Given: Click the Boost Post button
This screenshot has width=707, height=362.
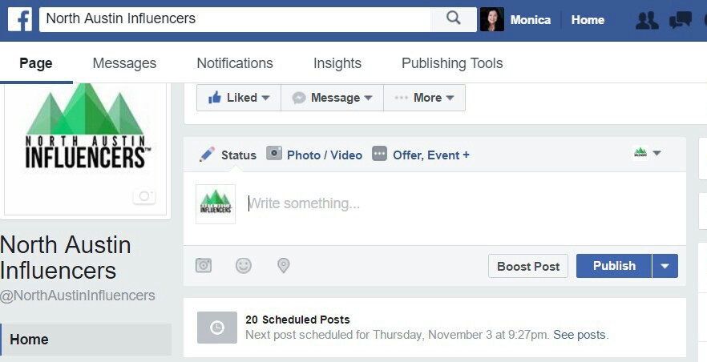Looking at the screenshot, I should [528, 266].
